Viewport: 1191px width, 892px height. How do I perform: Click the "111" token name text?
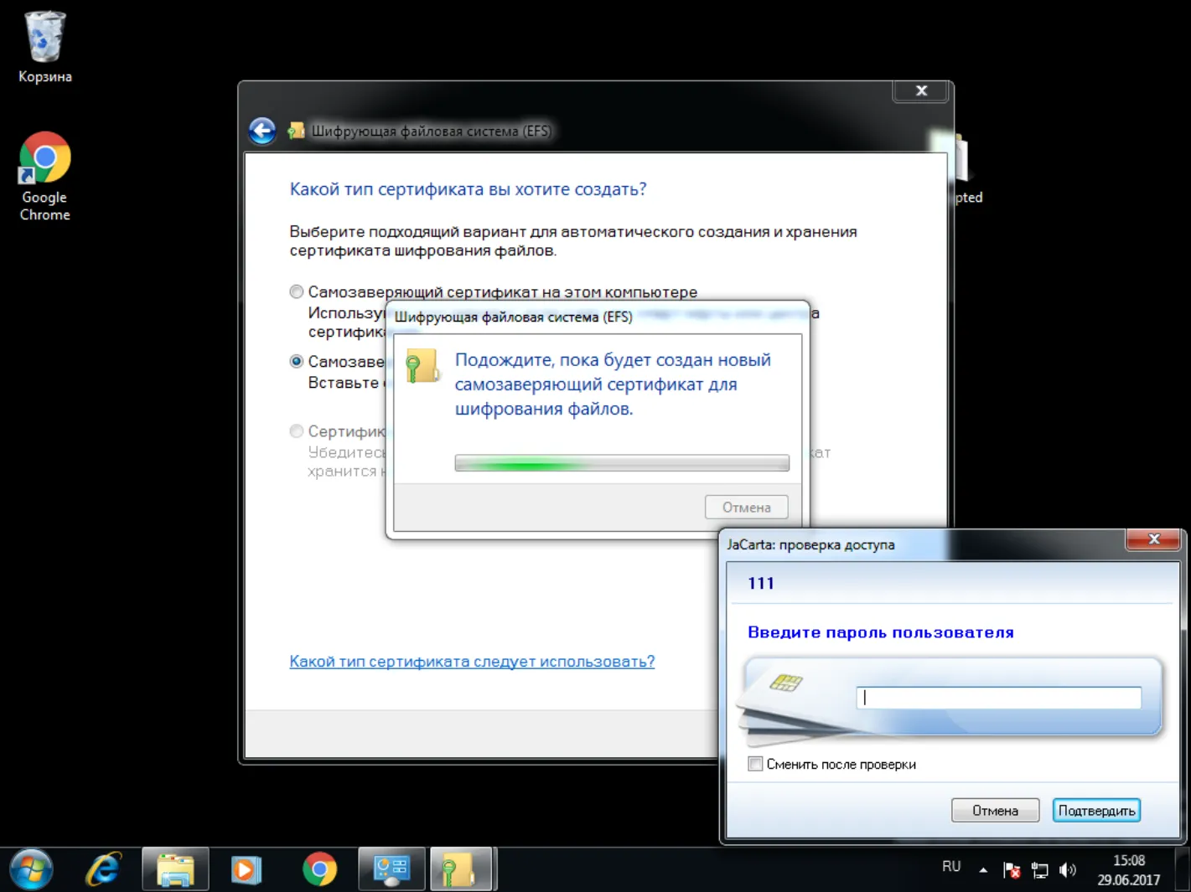coord(761,584)
